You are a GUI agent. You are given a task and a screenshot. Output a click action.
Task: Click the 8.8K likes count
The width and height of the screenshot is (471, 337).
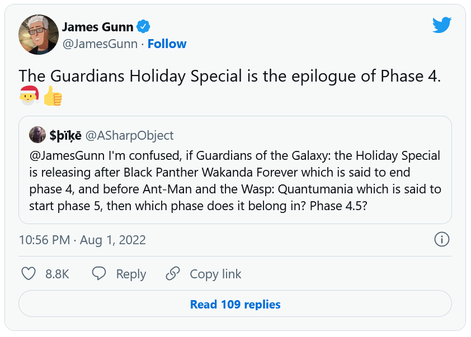coord(57,274)
